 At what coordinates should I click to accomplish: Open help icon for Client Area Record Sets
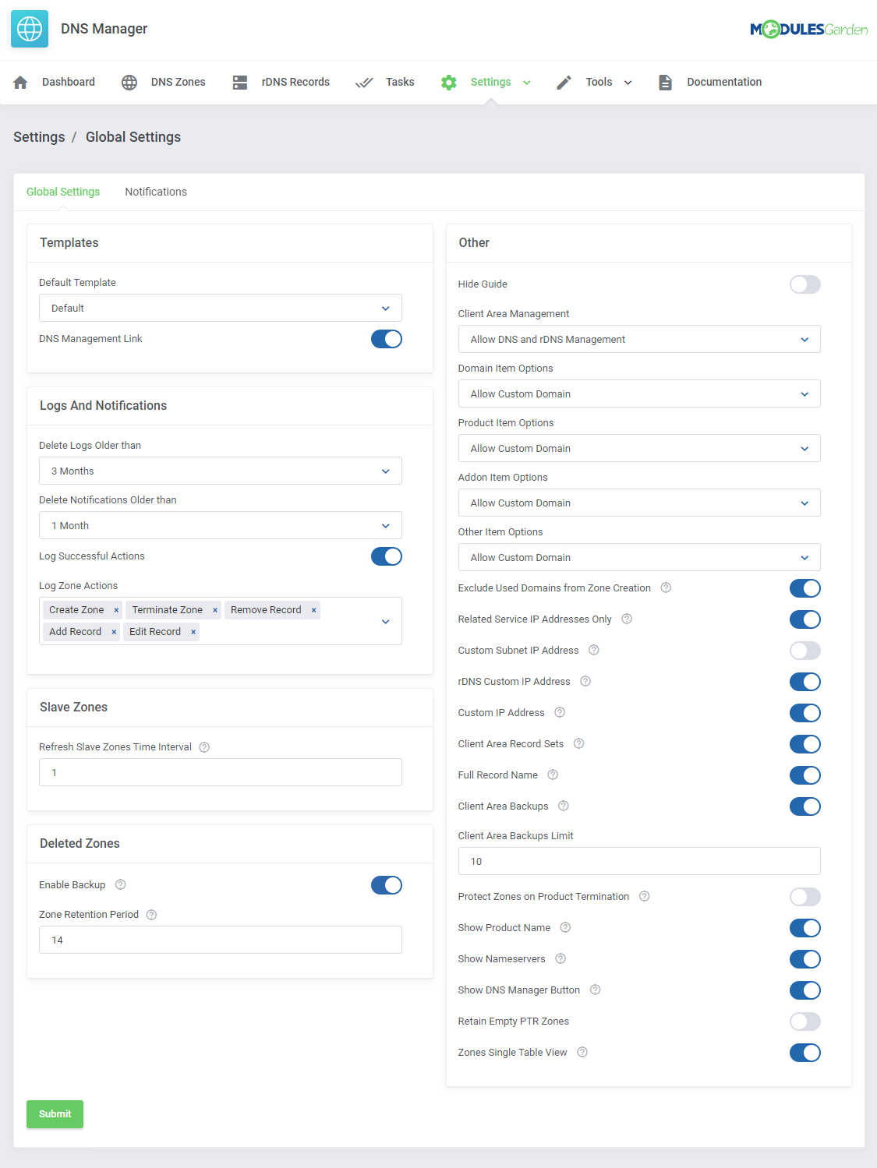click(579, 744)
